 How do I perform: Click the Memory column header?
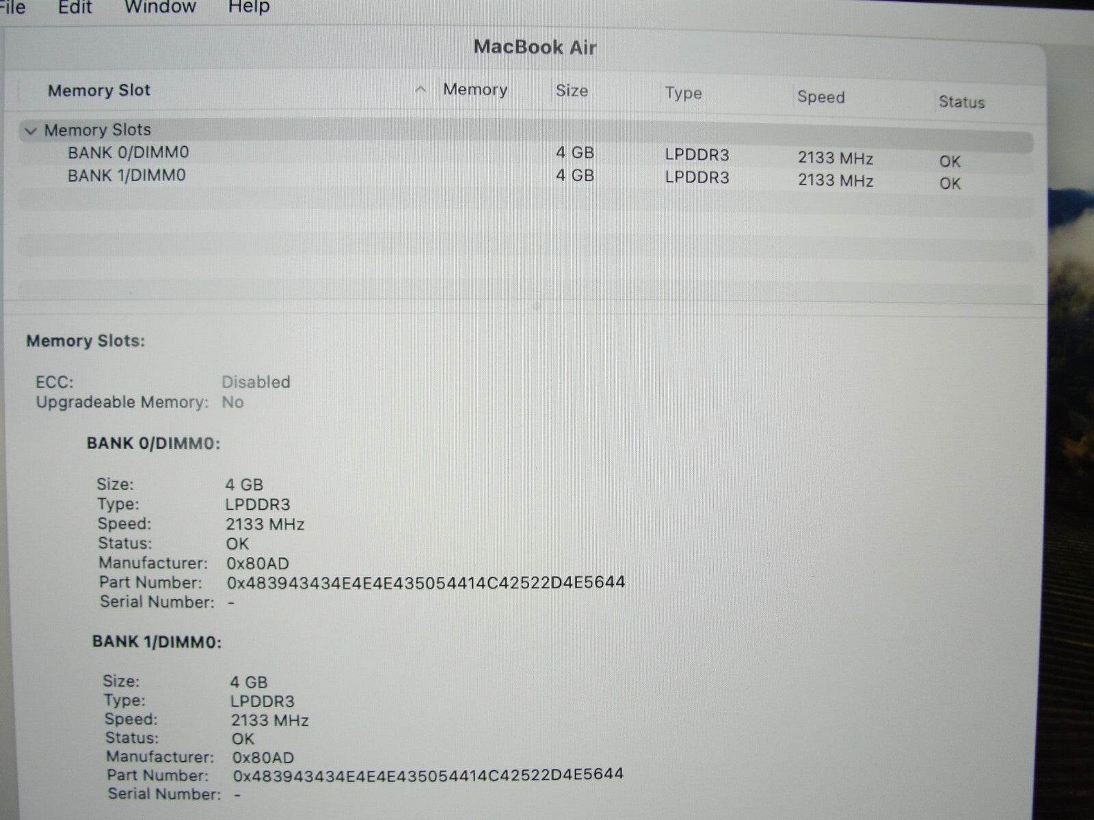pos(475,90)
